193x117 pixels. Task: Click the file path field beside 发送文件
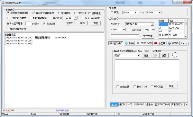point(125,36)
